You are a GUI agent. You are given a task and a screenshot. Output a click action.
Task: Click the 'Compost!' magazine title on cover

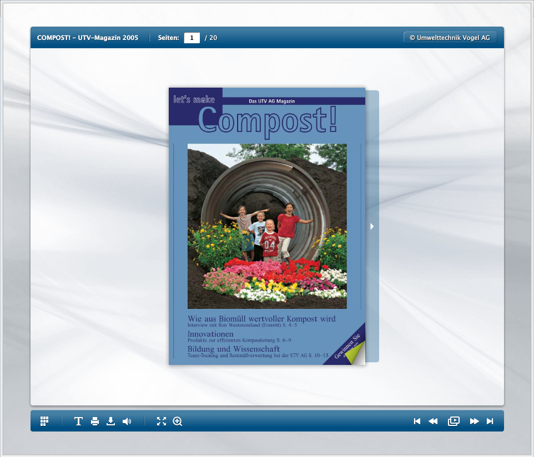[268, 120]
